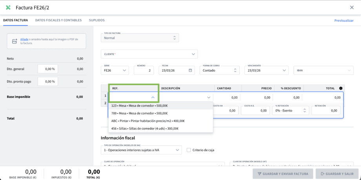Open the Forma de cobro dropdown
This screenshot has width=361, height=180.
click(x=235, y=70)
